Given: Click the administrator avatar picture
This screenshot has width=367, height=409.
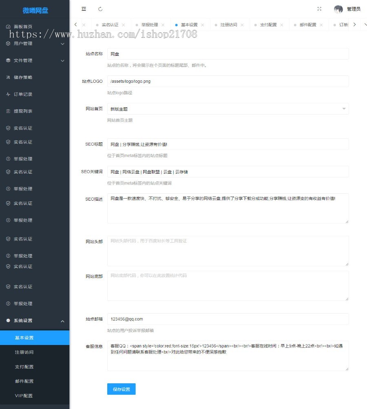Looking at the screenshot, I should [338, 9].
